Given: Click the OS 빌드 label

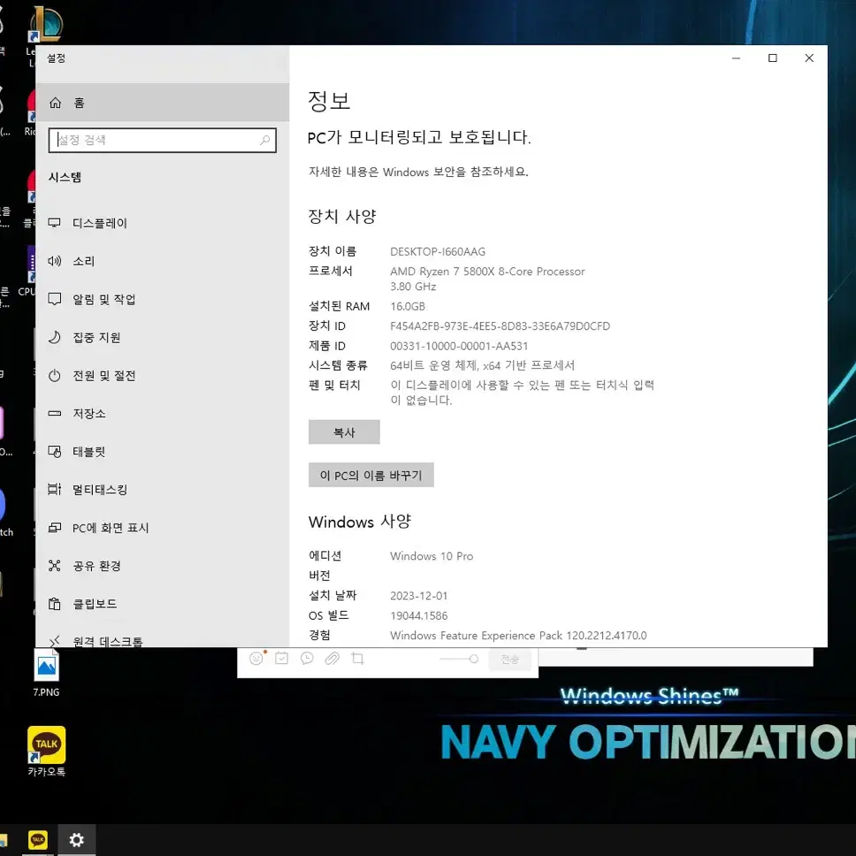Looking at the screenshot, I should [x=329, y=615].
